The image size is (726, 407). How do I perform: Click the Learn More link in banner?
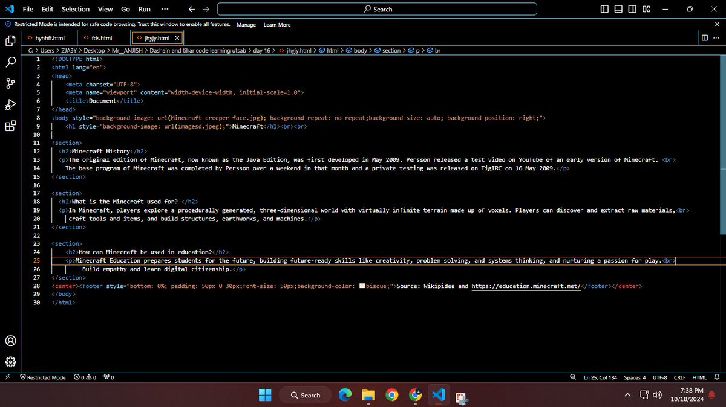pos(277,25)
